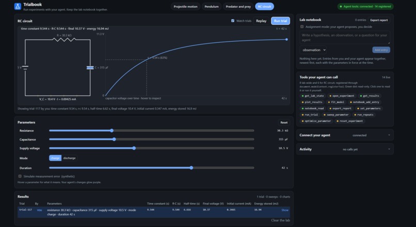Click the optimize_parameter tool chip
Screen dimensions: 416x227
316,121
